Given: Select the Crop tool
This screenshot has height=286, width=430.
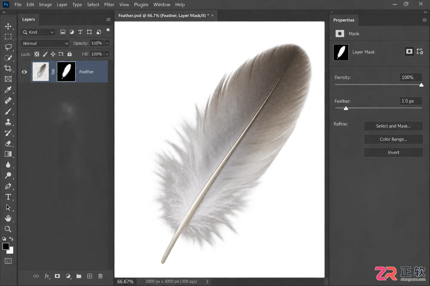Looking at the screenshot, I should tap(8, 68).
